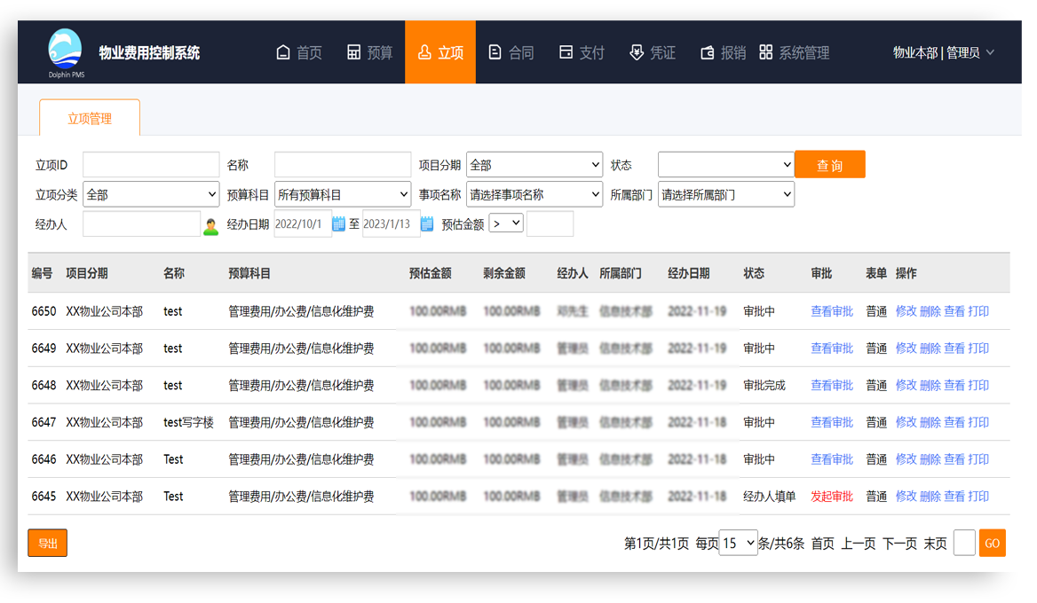Open the end date calendar icon
This screenshot has height=603, width=1037.
click(x=427, y=224)
